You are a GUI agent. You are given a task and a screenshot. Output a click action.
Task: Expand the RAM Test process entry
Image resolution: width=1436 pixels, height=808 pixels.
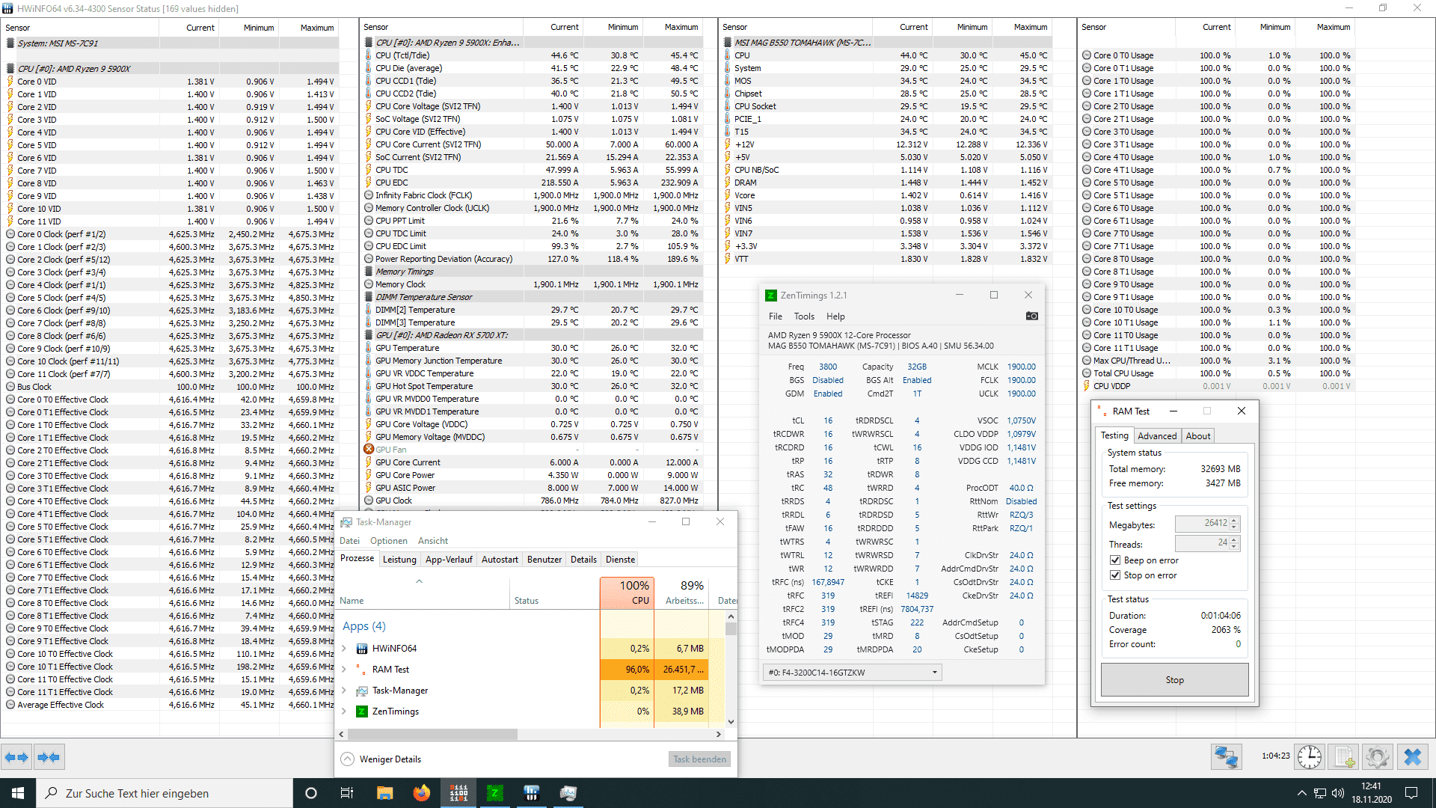tap(344, 670)
